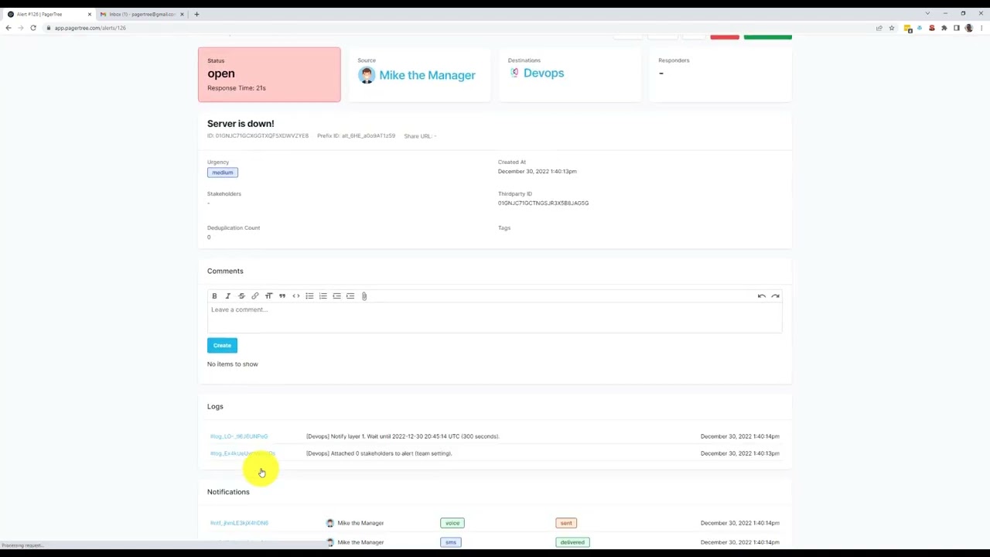The height and width of the screenshot is (557, 990).
Task: Close the Alert #126 PagerTree tab
Action: pos(89,14)
